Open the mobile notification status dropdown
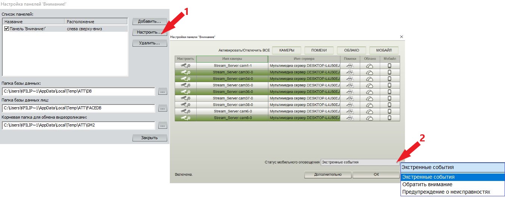 [x=360, y=162]
